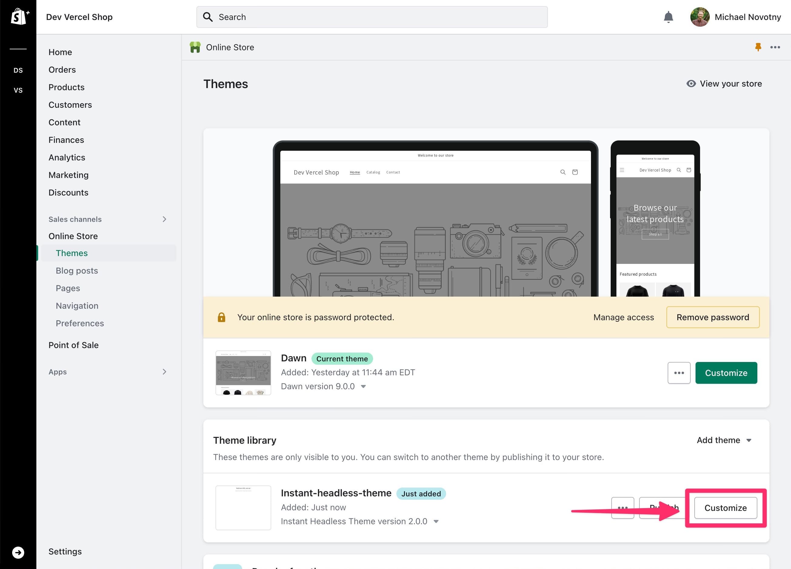Screen dimensions: 791x569
Task: Expand Instant Headless Theme version dropdown
Action: [436, 521]
